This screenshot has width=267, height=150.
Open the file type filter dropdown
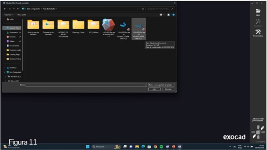162,85
